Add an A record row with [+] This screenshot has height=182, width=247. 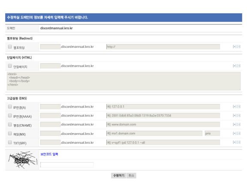point(235,107)
